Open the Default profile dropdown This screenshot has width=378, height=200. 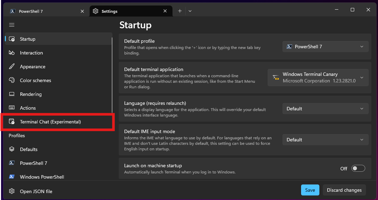click(x=325, y=46)
